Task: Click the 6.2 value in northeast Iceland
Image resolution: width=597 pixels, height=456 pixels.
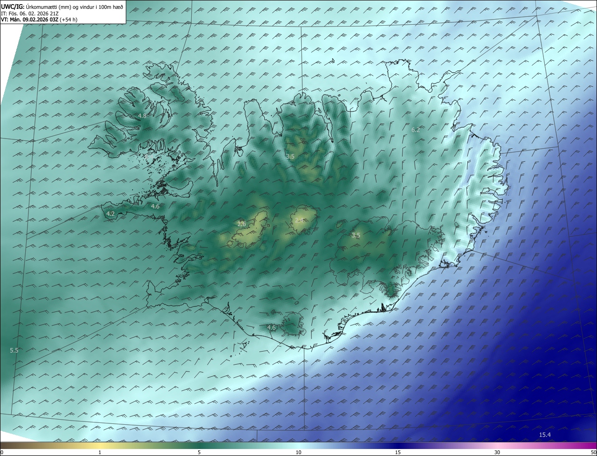Action: [x=416, y=130]
